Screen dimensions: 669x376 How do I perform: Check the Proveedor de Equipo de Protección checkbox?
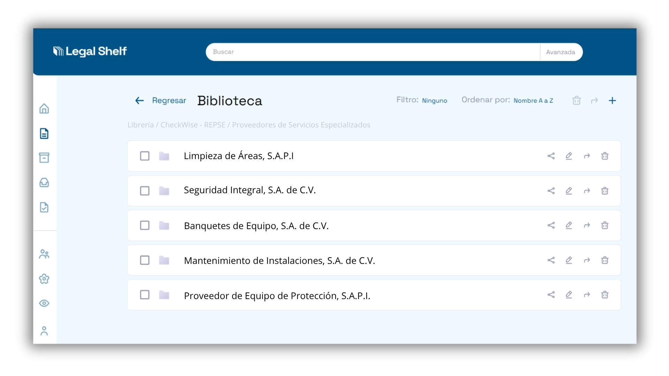[145, 295]
